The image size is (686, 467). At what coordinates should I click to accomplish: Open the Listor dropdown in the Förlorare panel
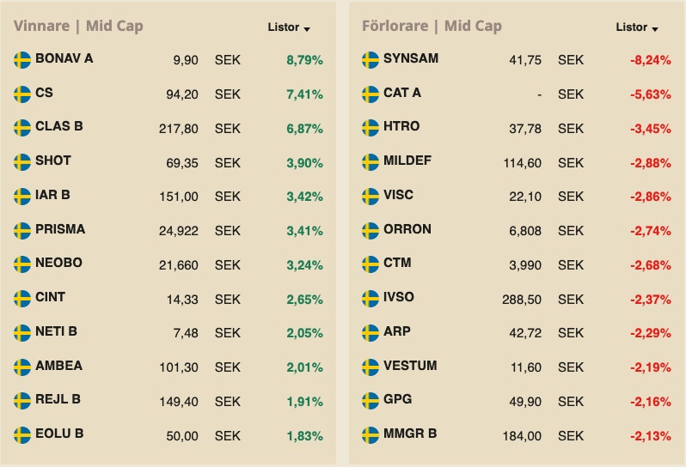click(x=637, y=27)
